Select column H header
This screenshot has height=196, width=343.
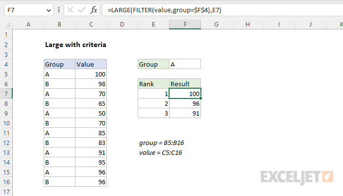(247, 24)
